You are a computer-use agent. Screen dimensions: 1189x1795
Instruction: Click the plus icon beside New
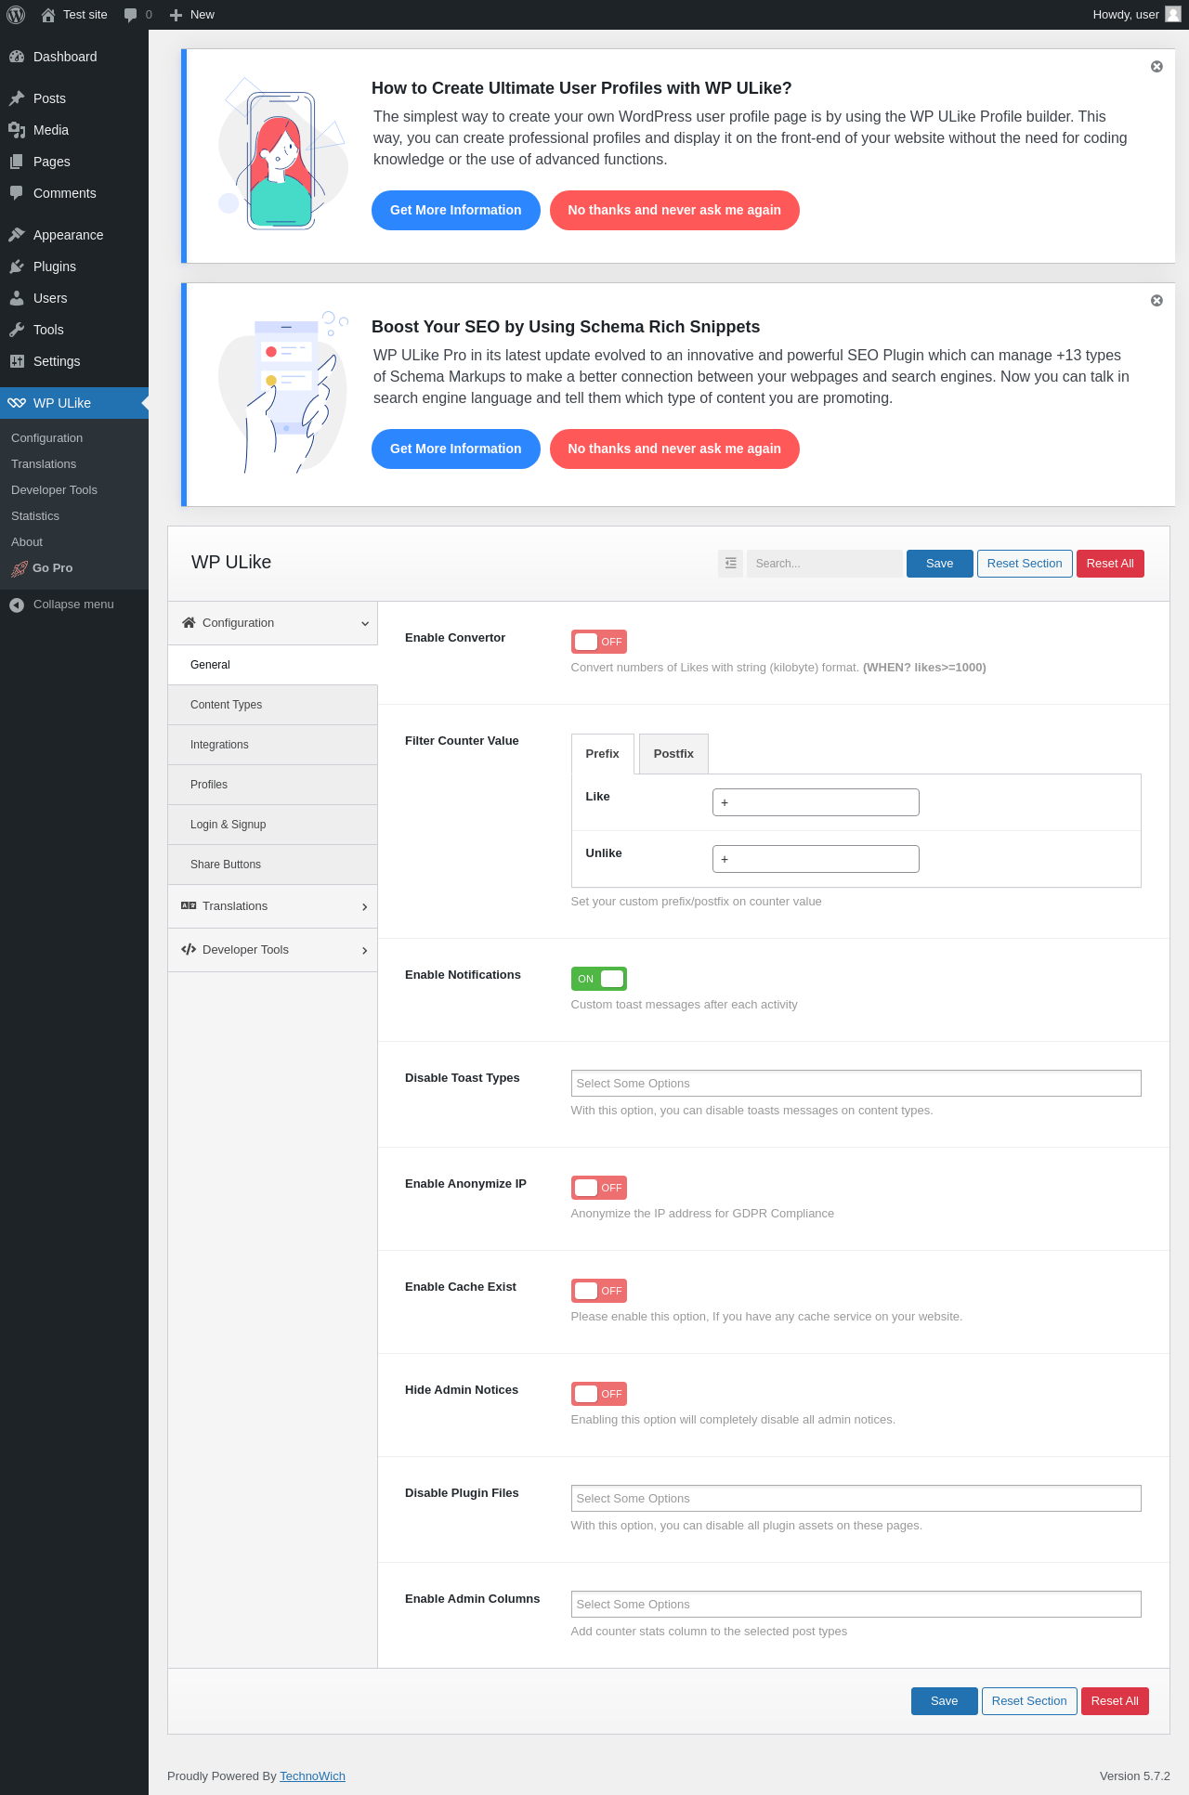(x=176, y=15)
